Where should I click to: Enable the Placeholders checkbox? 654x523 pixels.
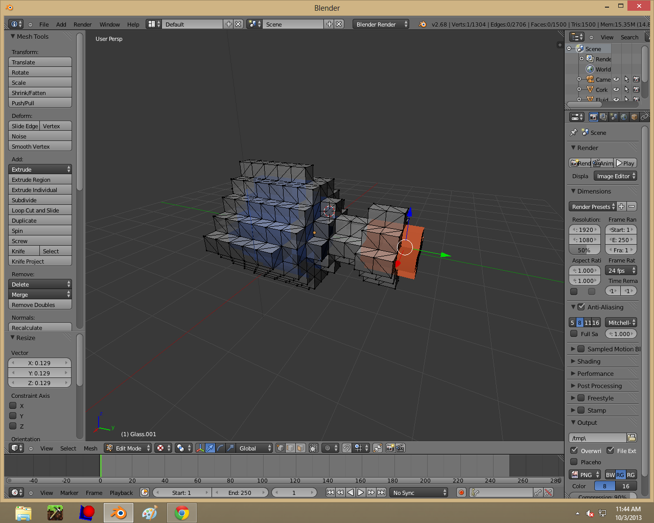574,462
